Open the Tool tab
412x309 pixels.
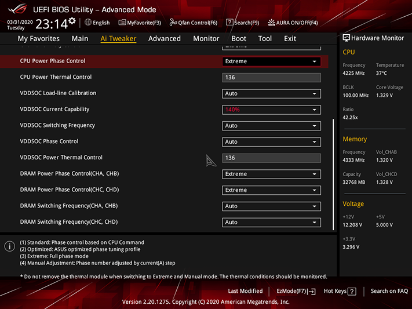coord(265,39)
